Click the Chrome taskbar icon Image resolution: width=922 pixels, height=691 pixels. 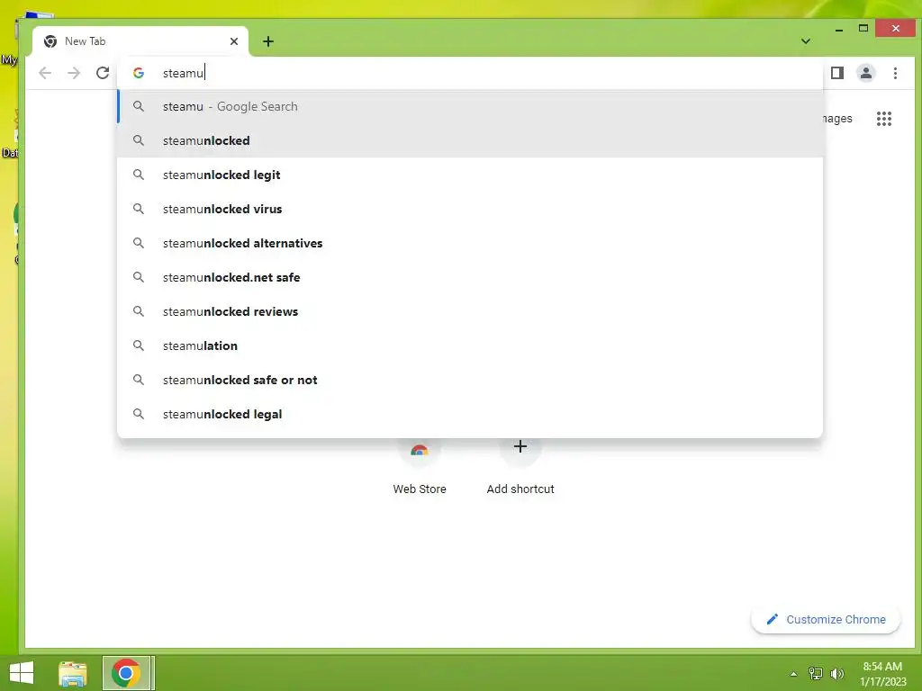[128, 673]
